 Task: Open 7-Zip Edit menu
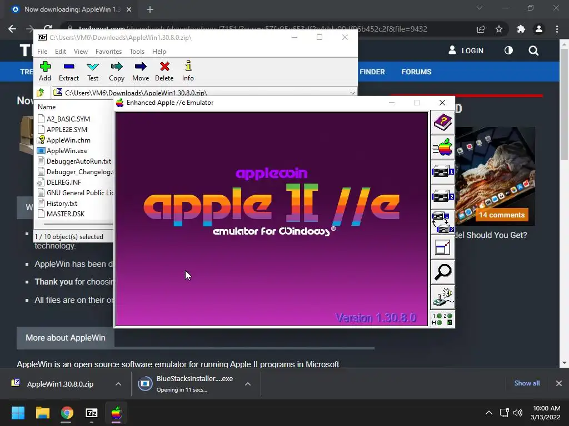pos(60,52)
